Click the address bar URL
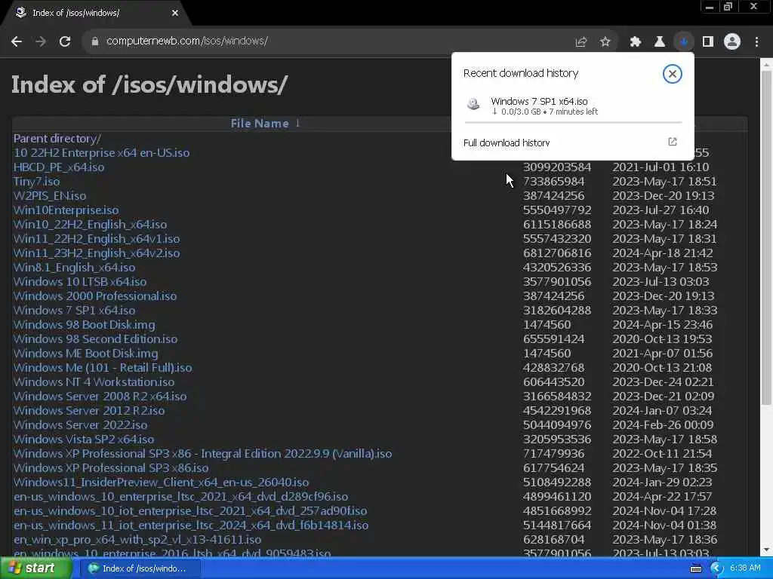The width and height of the screenshot is (773, 579). pyautogui.click(x=187, y=41)
